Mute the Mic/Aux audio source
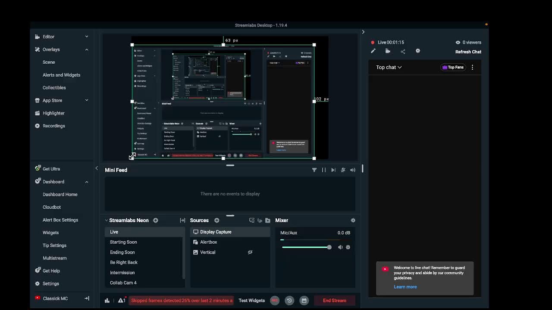This screenshot has width=552, height=310. click(340, 247)
